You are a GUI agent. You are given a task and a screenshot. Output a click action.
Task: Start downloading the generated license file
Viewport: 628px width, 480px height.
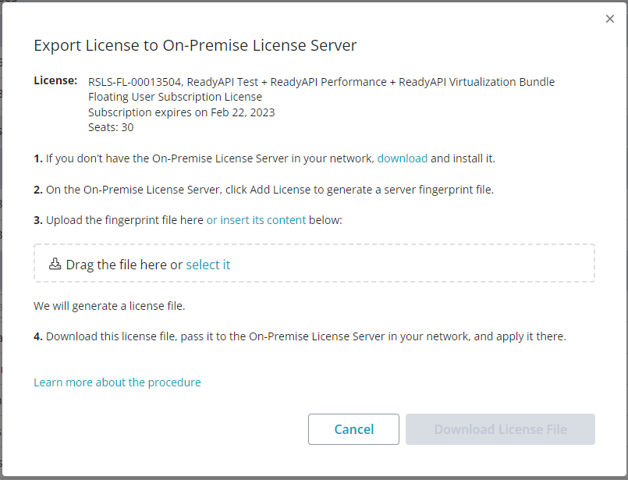click(500, 429)
